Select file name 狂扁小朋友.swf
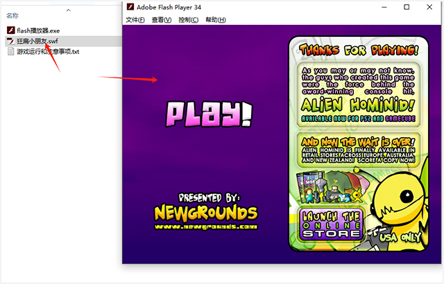 pyautogui.click(x=37, y=42)
